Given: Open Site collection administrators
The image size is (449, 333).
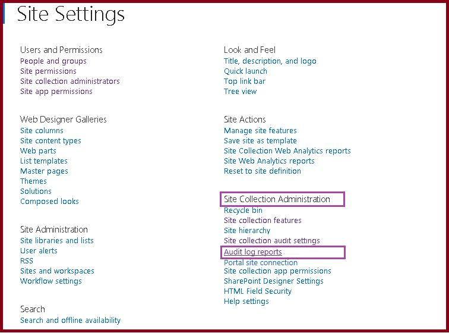Looking at the screenshot, I should (x=70, y=81).
